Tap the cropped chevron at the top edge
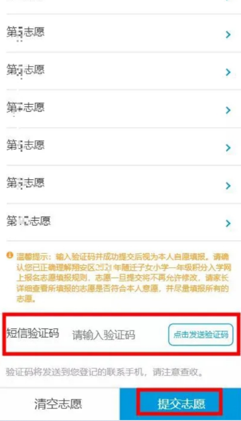 click(228, 0)
